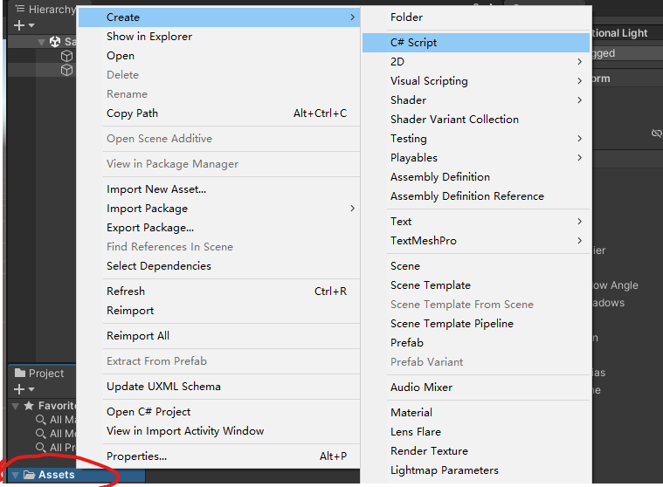
Task: Select the Assets folder row
Action: pyautogui.click(x=76, y=475)
